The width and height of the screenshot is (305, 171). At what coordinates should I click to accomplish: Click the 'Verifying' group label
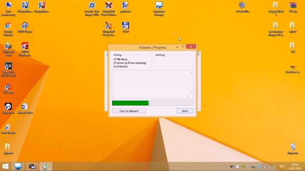coord(160,55)
